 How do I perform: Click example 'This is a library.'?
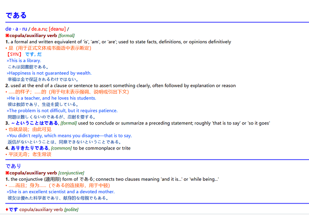25,61
